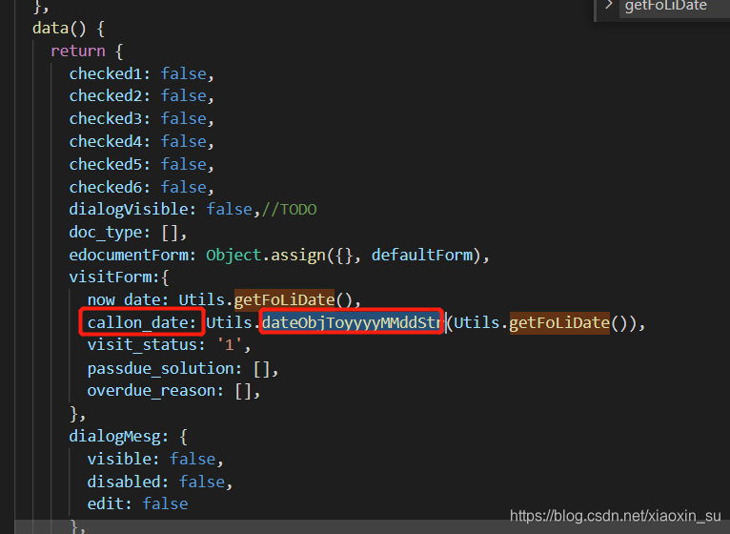
Task: Click the 'overdue_reason' property
Action: coord(151,391)
